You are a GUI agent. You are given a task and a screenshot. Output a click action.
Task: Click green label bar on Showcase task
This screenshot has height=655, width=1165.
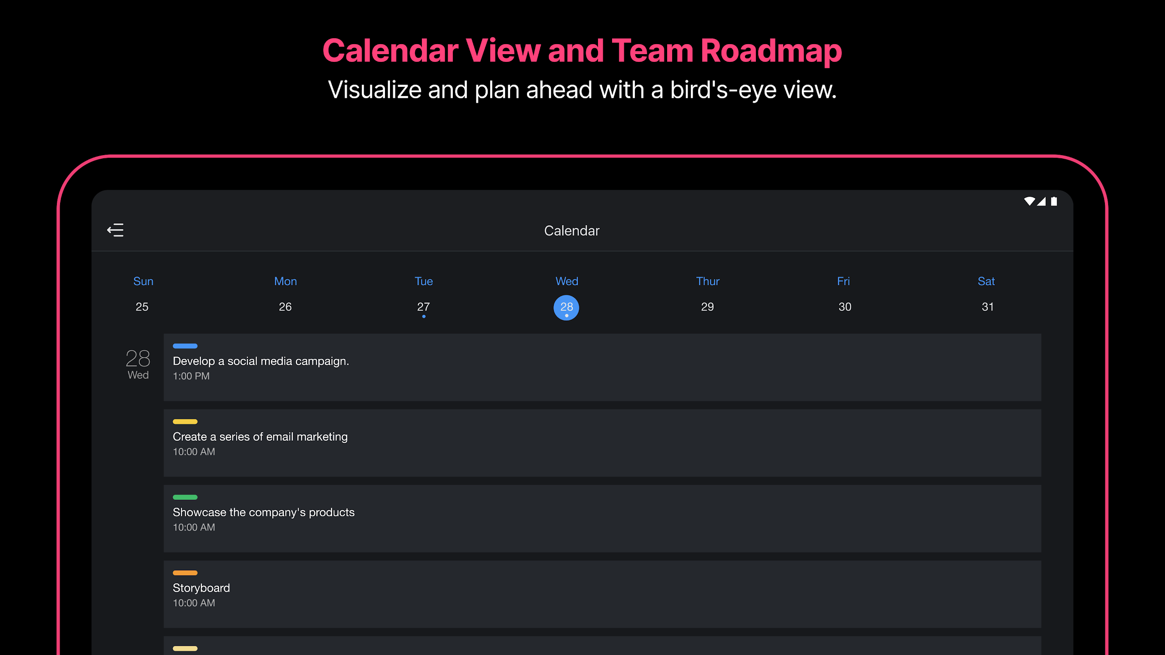pos(185,497)
